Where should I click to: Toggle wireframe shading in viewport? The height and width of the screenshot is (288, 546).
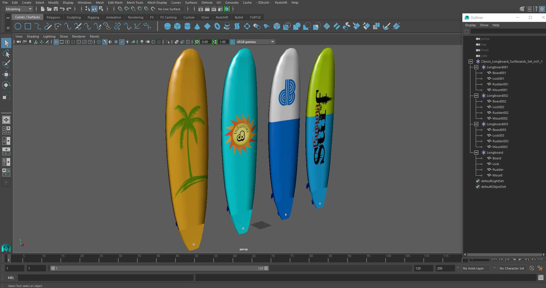(x=99, y=42)
